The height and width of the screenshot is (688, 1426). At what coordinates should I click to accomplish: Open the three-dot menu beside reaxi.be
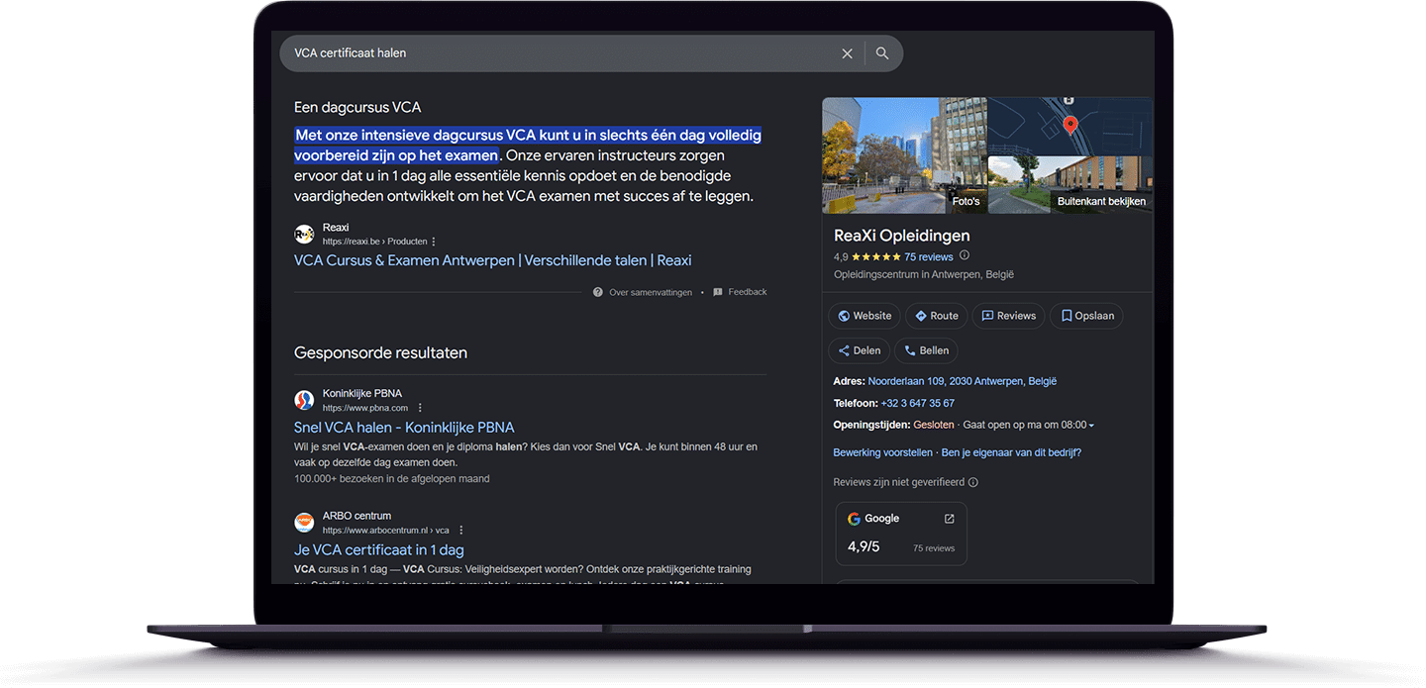pos(434,242)
